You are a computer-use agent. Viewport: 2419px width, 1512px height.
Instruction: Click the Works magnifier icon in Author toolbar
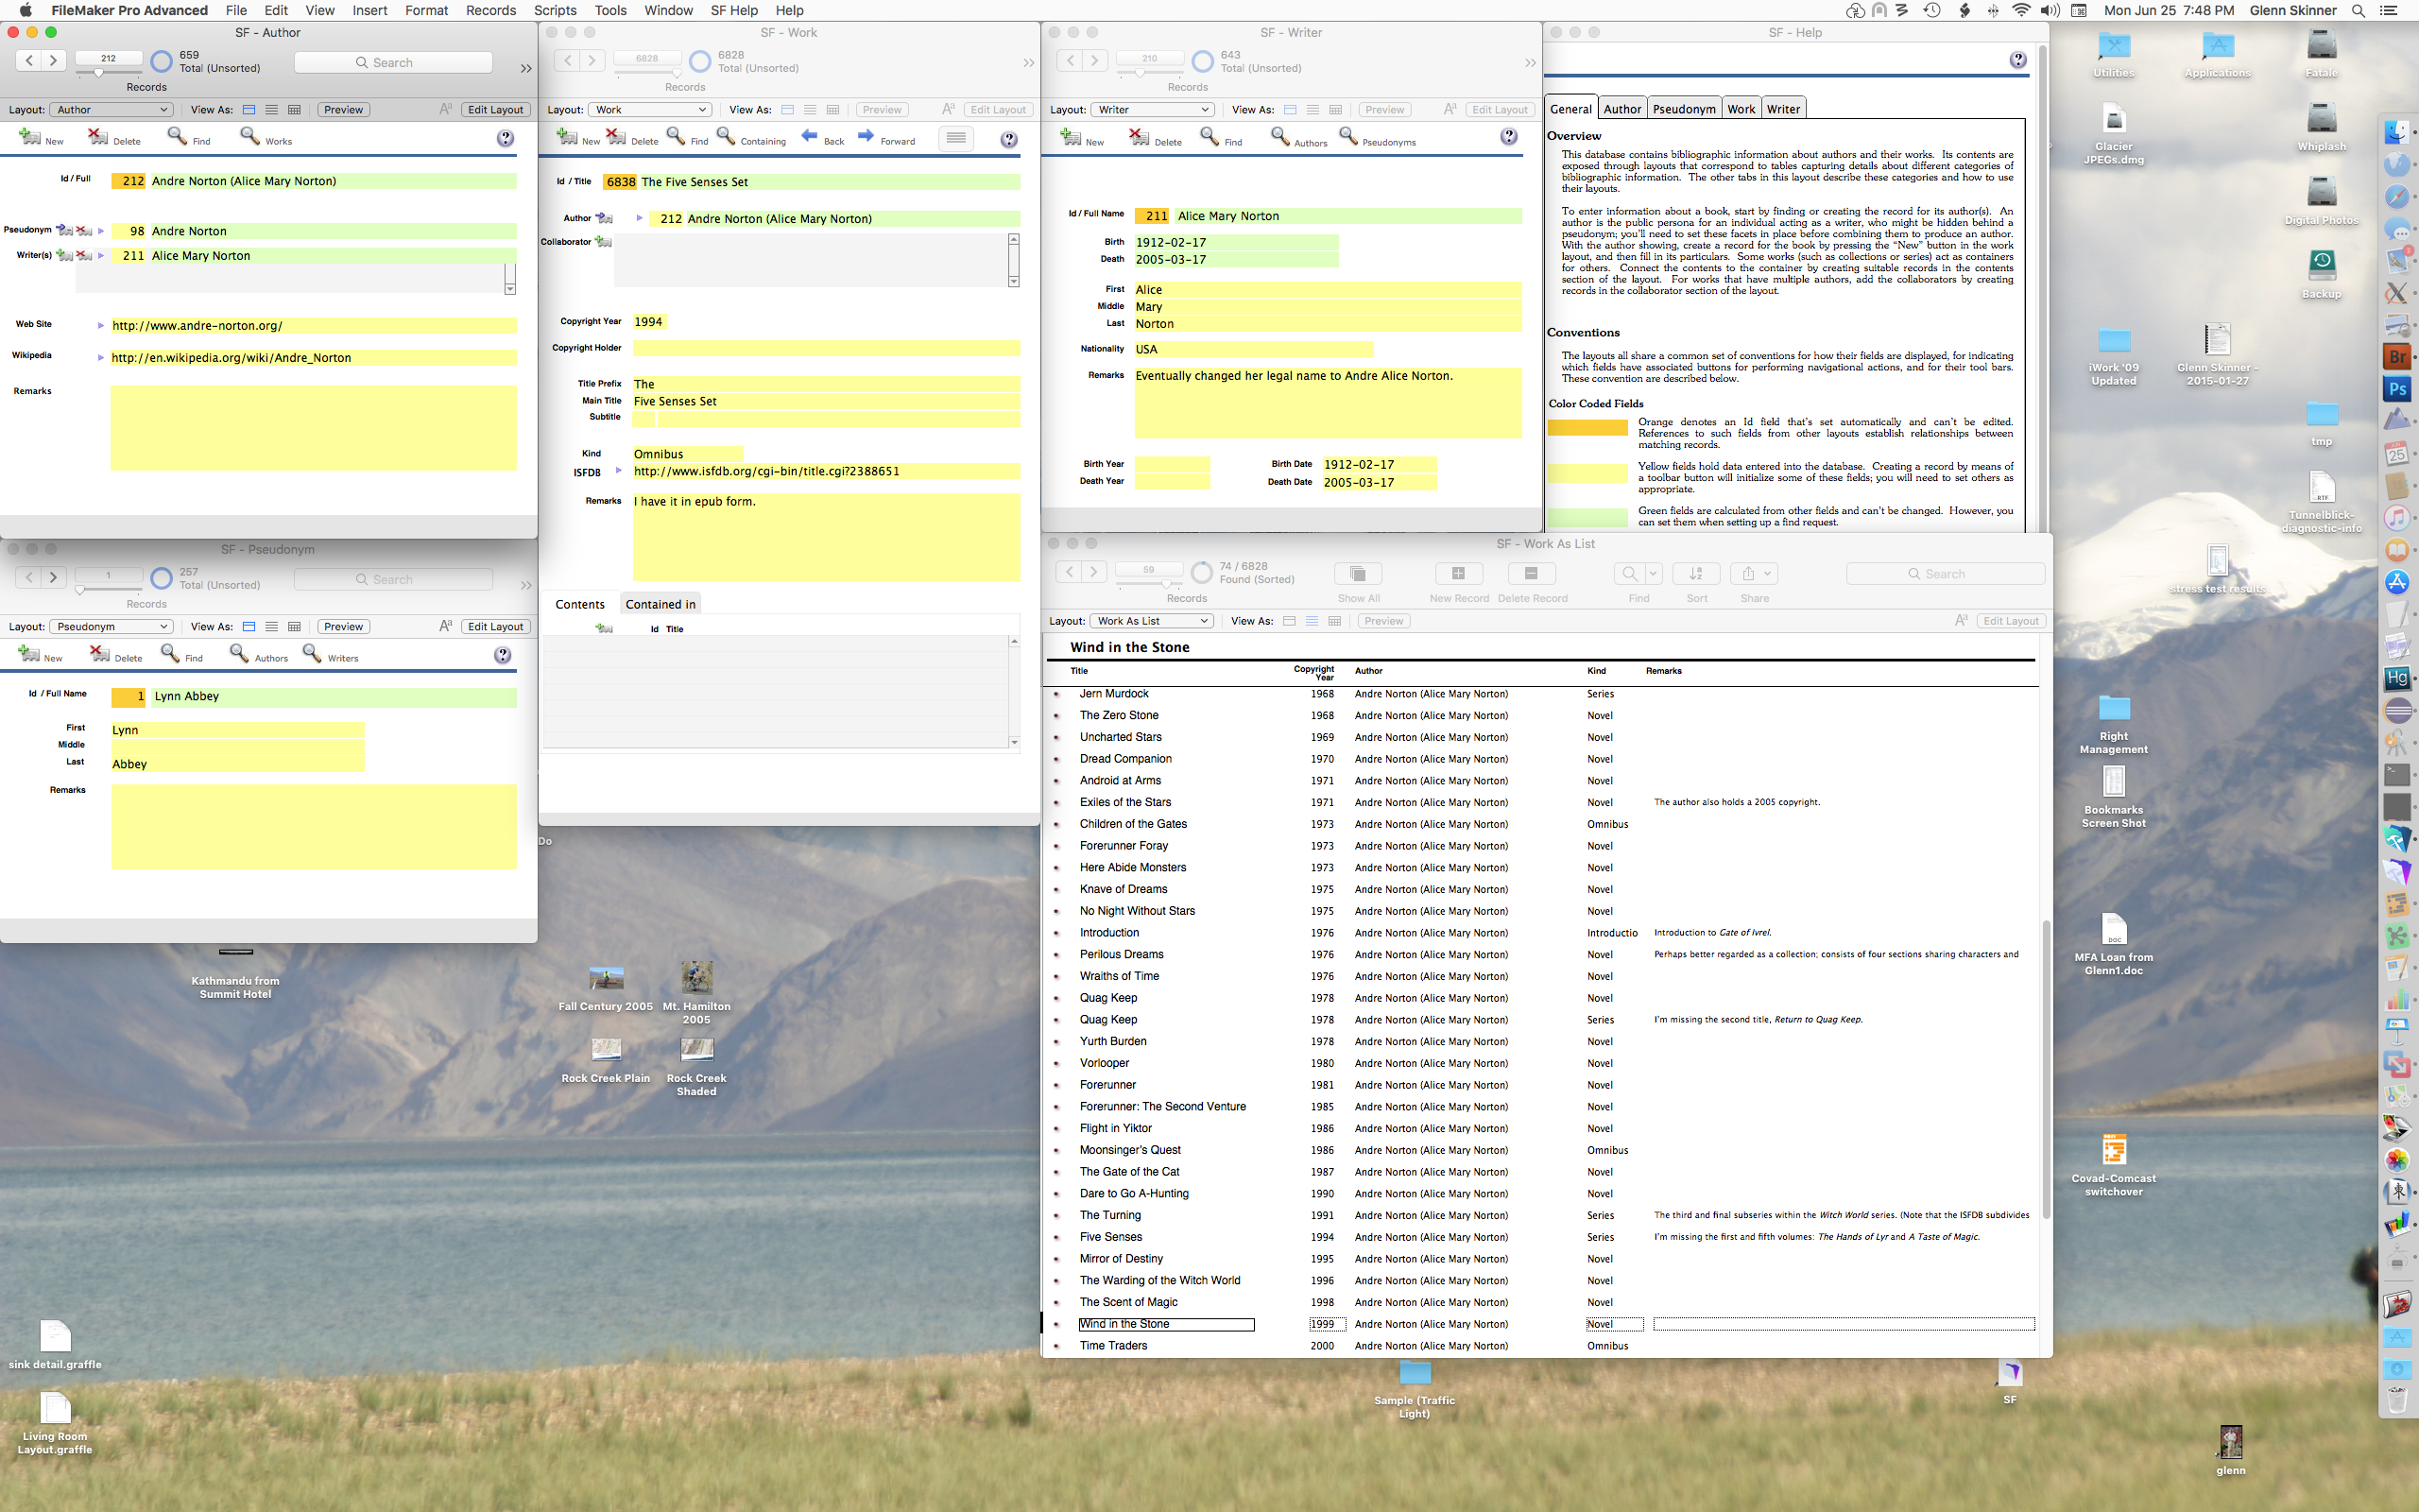point(249,137)
